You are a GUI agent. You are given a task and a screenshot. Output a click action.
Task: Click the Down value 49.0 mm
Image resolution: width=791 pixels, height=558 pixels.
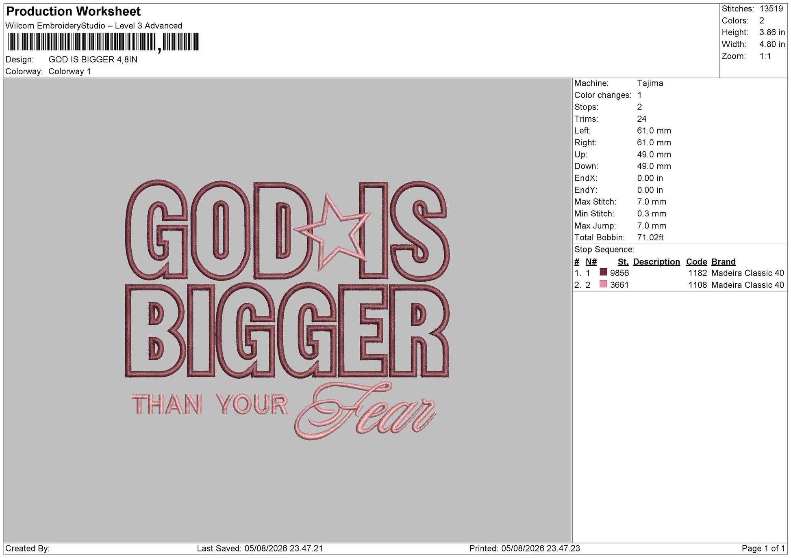point(654,166)
